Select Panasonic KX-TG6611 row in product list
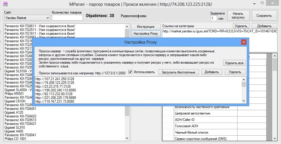 click(40, 26)
